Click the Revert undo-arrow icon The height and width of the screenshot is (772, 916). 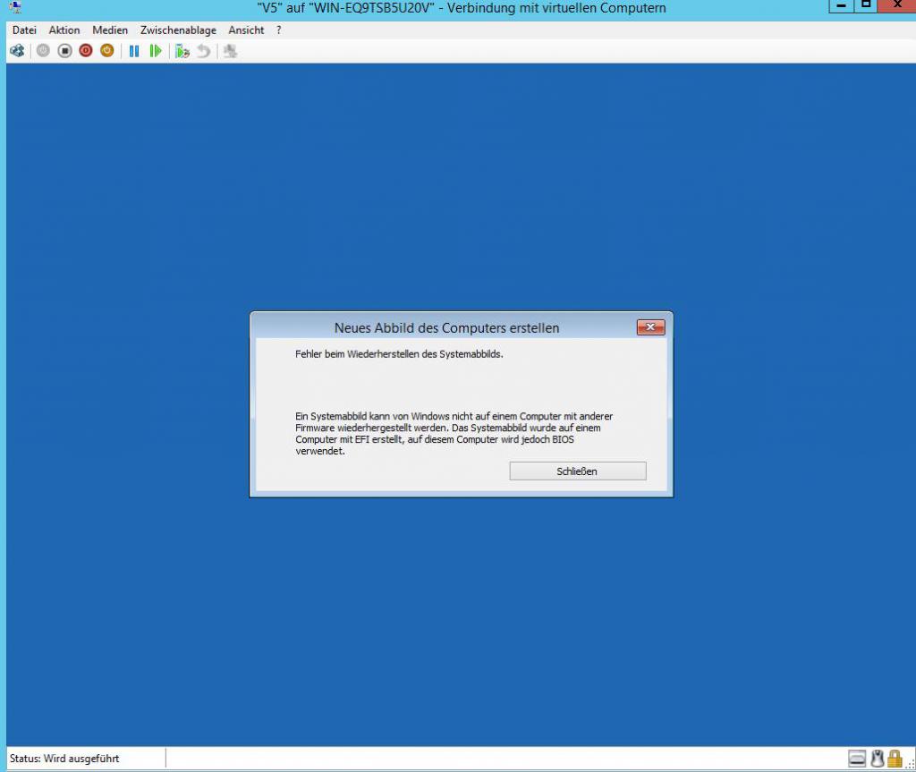203,51
